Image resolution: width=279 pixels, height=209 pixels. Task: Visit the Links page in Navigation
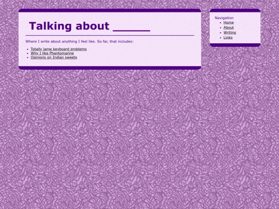click(x=228, y=38)
